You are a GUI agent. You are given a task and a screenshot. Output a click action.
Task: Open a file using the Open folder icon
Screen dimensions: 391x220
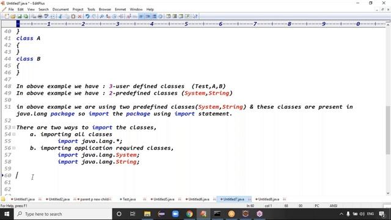tap(13, 16)
